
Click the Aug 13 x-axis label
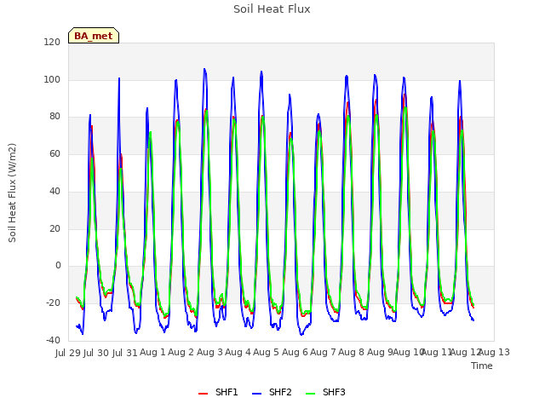click(494, 352)
